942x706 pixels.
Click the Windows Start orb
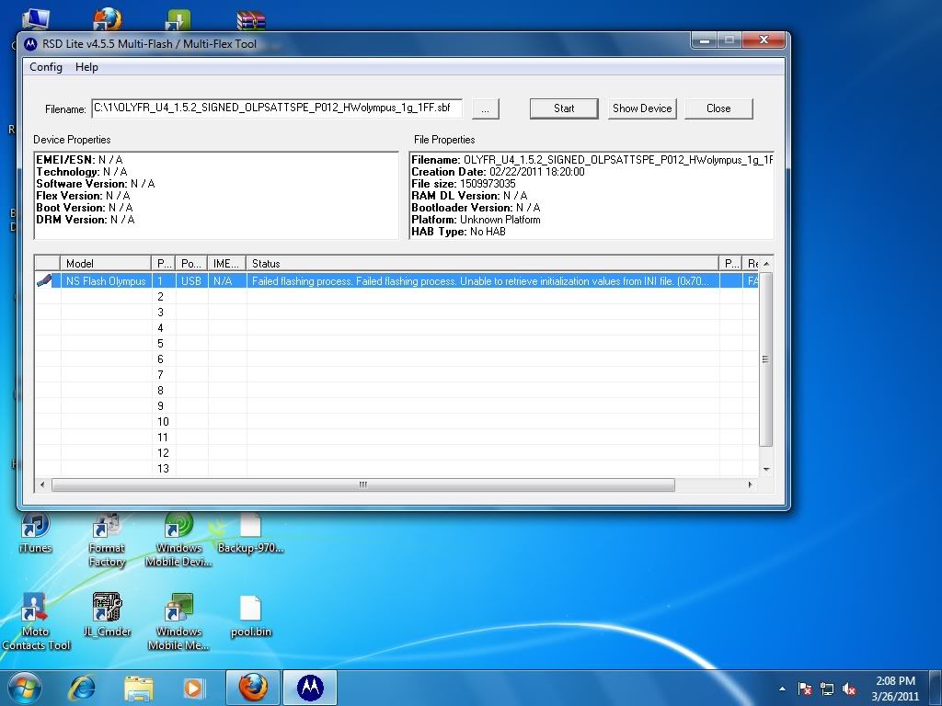[25, 688]
